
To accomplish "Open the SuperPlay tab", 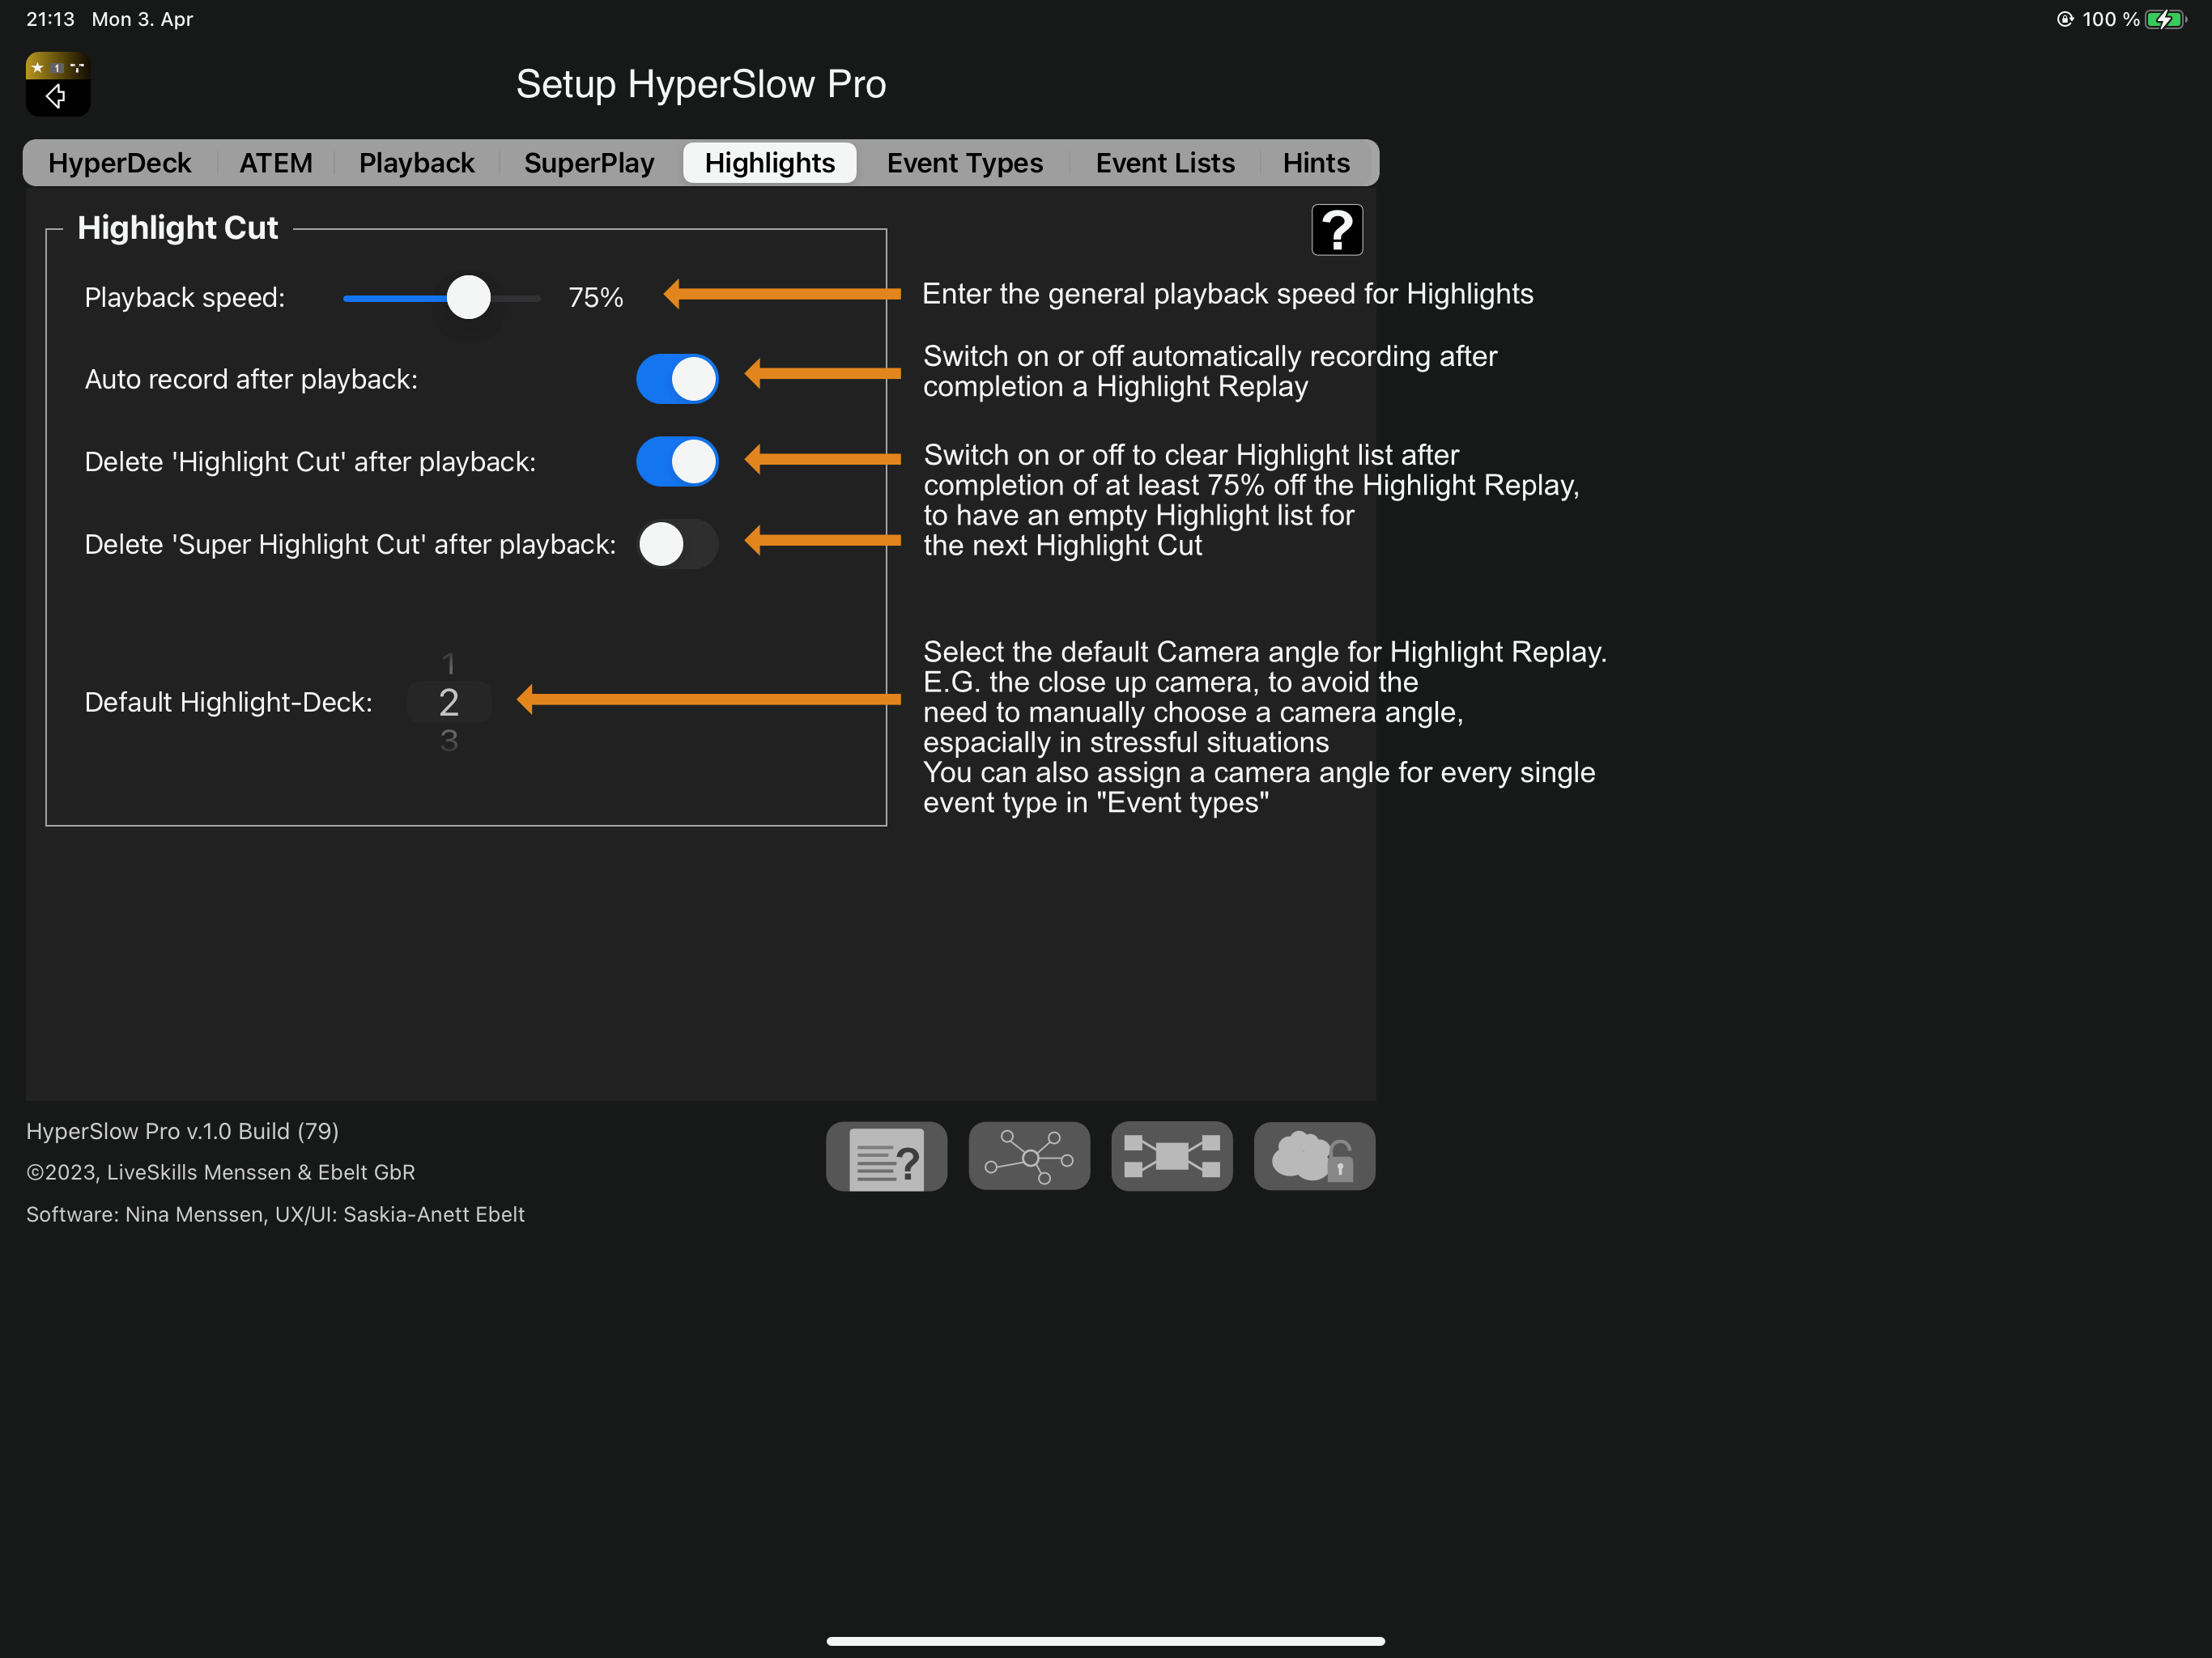I will 589,163.
